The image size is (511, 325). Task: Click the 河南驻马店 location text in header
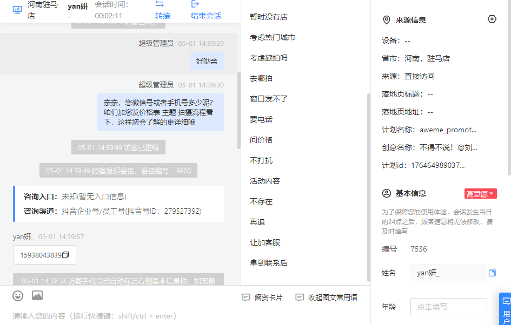pyautogui.click(x=43, y=10)
